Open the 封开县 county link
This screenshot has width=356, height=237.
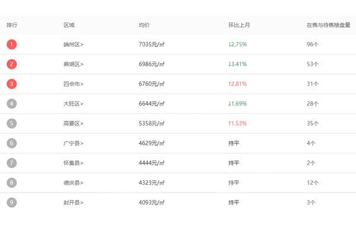point(74,203)
